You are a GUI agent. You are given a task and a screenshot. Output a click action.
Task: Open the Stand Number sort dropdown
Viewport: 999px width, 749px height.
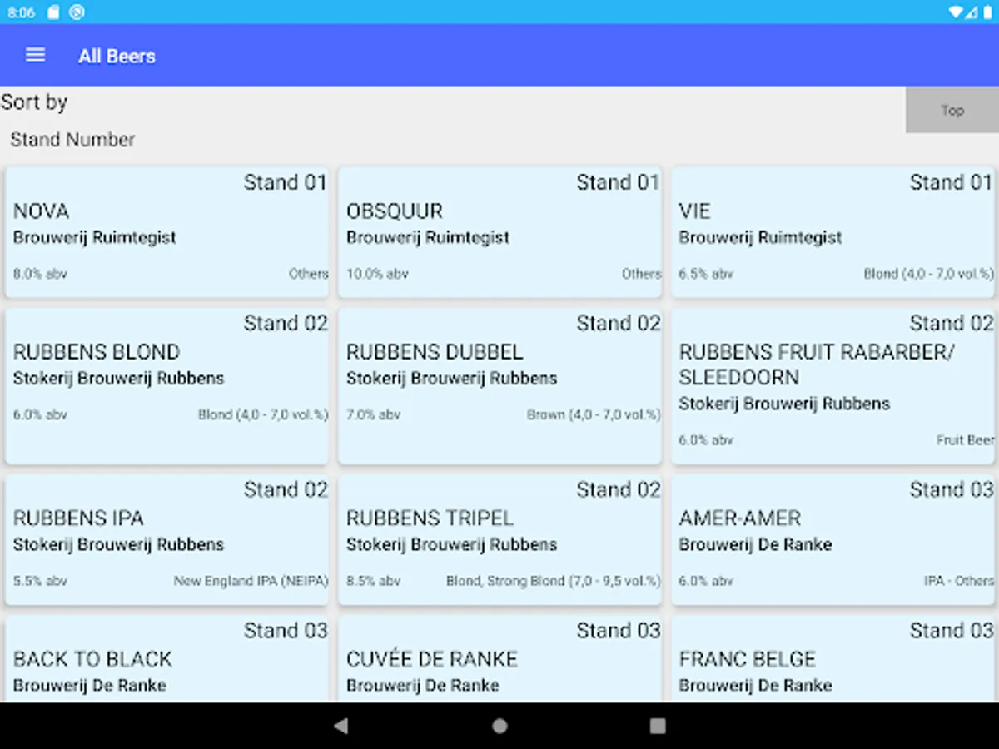[72, 140]
